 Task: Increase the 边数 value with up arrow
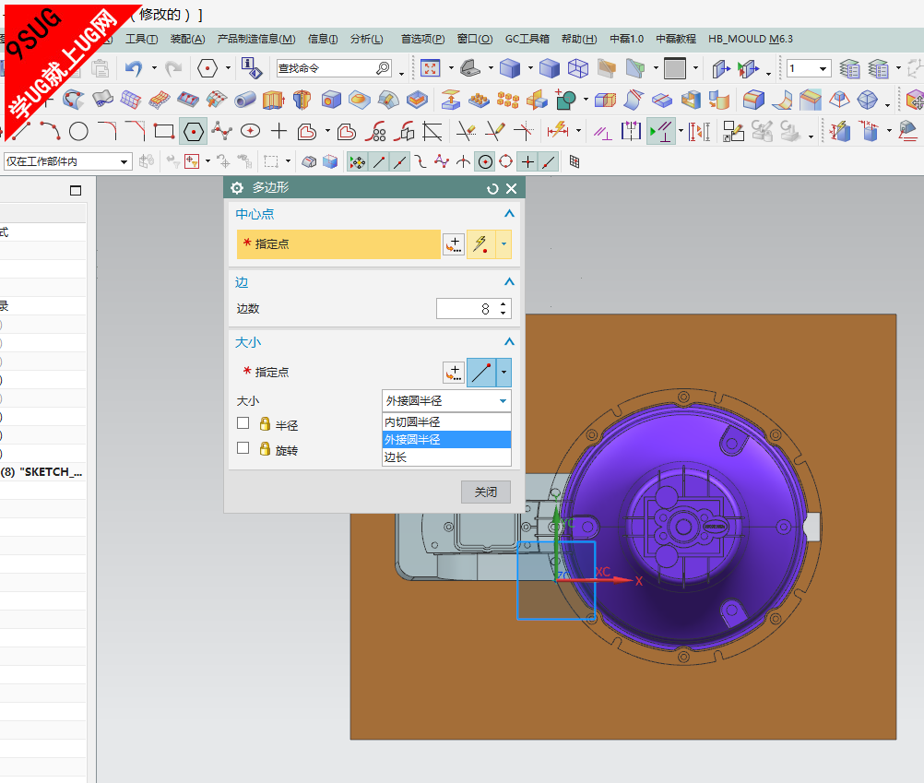[x=503, y=304]
